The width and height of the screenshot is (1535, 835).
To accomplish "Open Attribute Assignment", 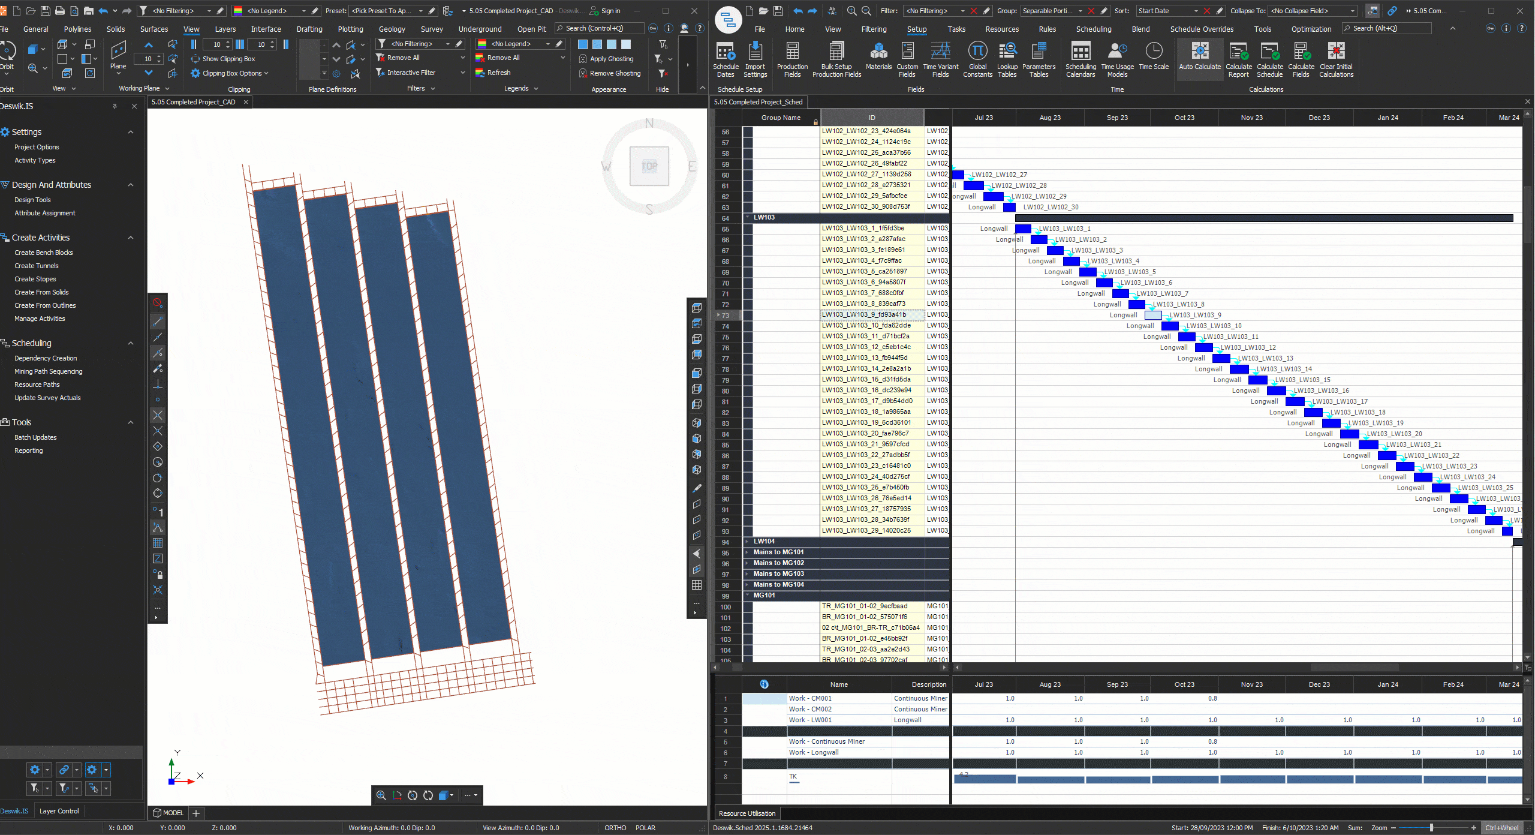I will pos(44,213).
